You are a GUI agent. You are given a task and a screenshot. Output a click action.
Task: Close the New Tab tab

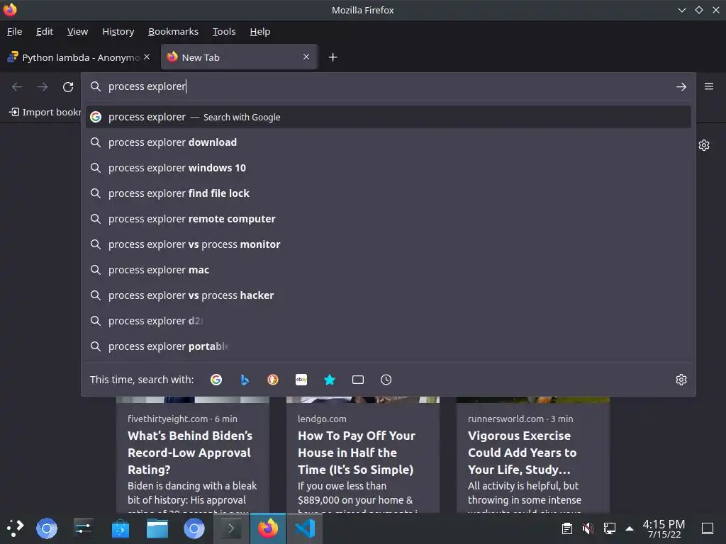[x=306, y=57]
